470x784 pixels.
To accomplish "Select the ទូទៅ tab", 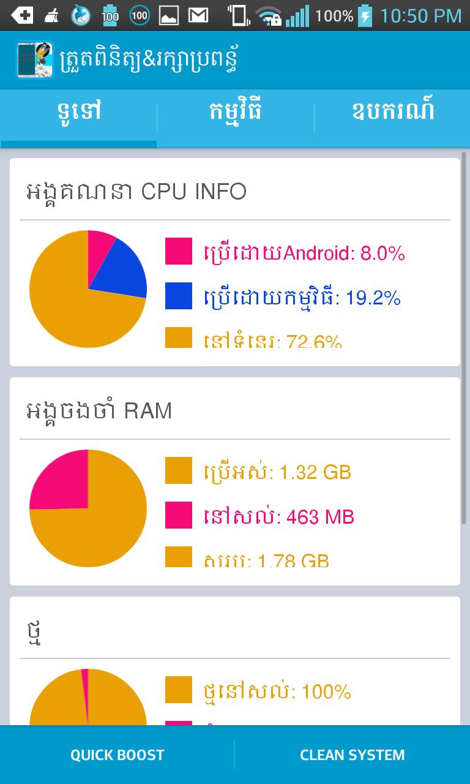I will click(x=78, y=112).
